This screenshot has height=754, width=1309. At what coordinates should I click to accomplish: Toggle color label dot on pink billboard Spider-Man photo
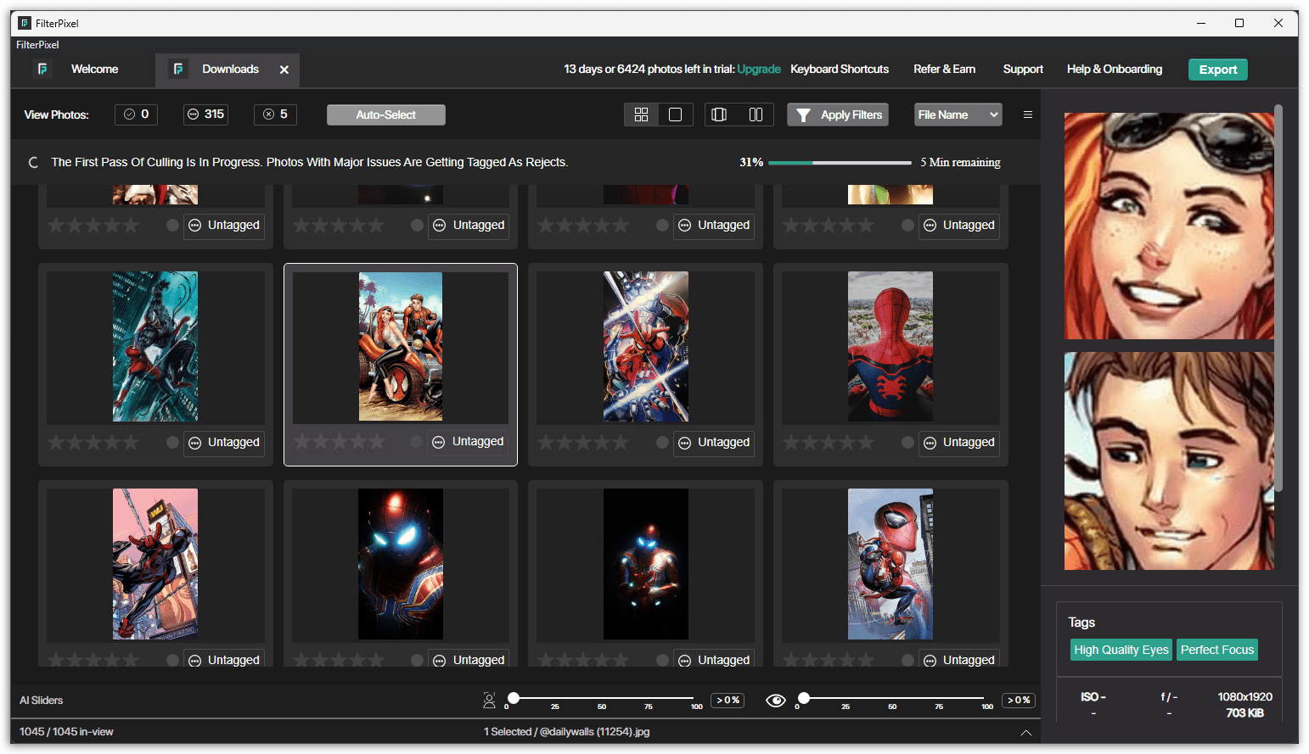(172, 660)
